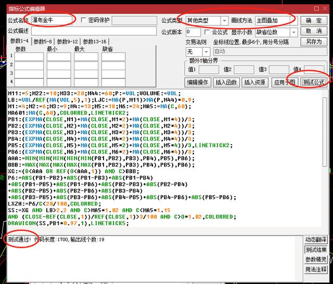
Task: Click the 取消 button
Action: (314, 31)
